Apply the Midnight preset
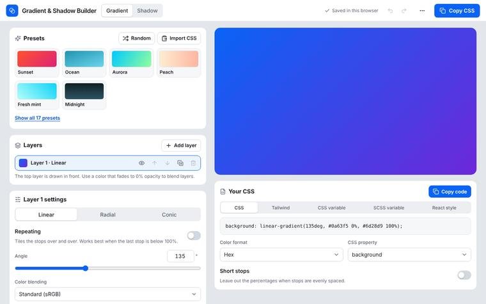The image size is (486, 304). pos(84,95)
